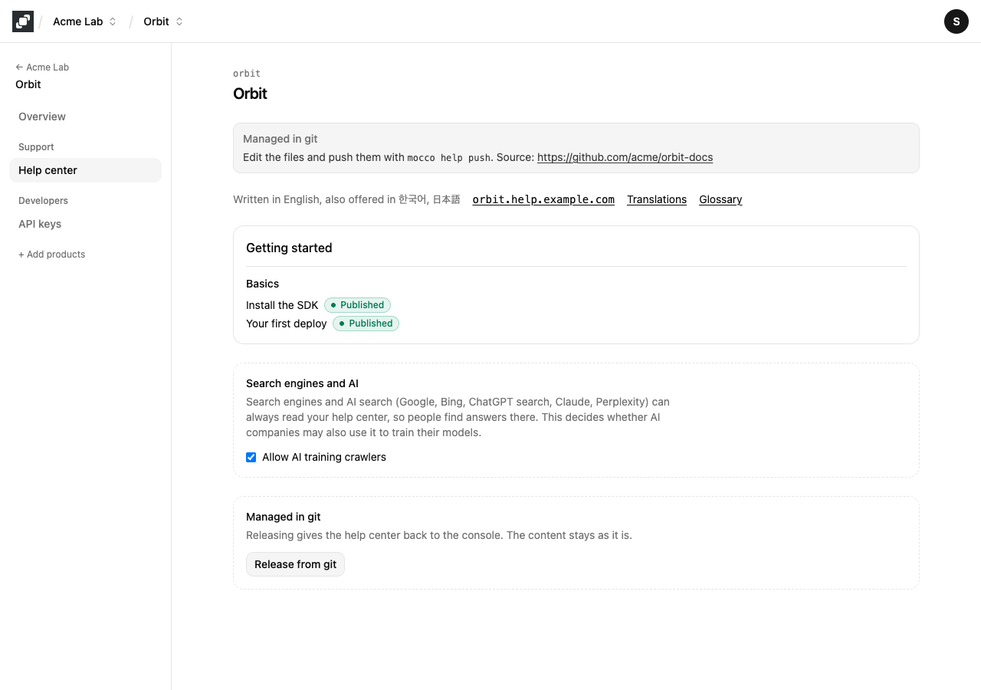
Task: Open Overview in the sidebar
Action: (x=85, y=117)
